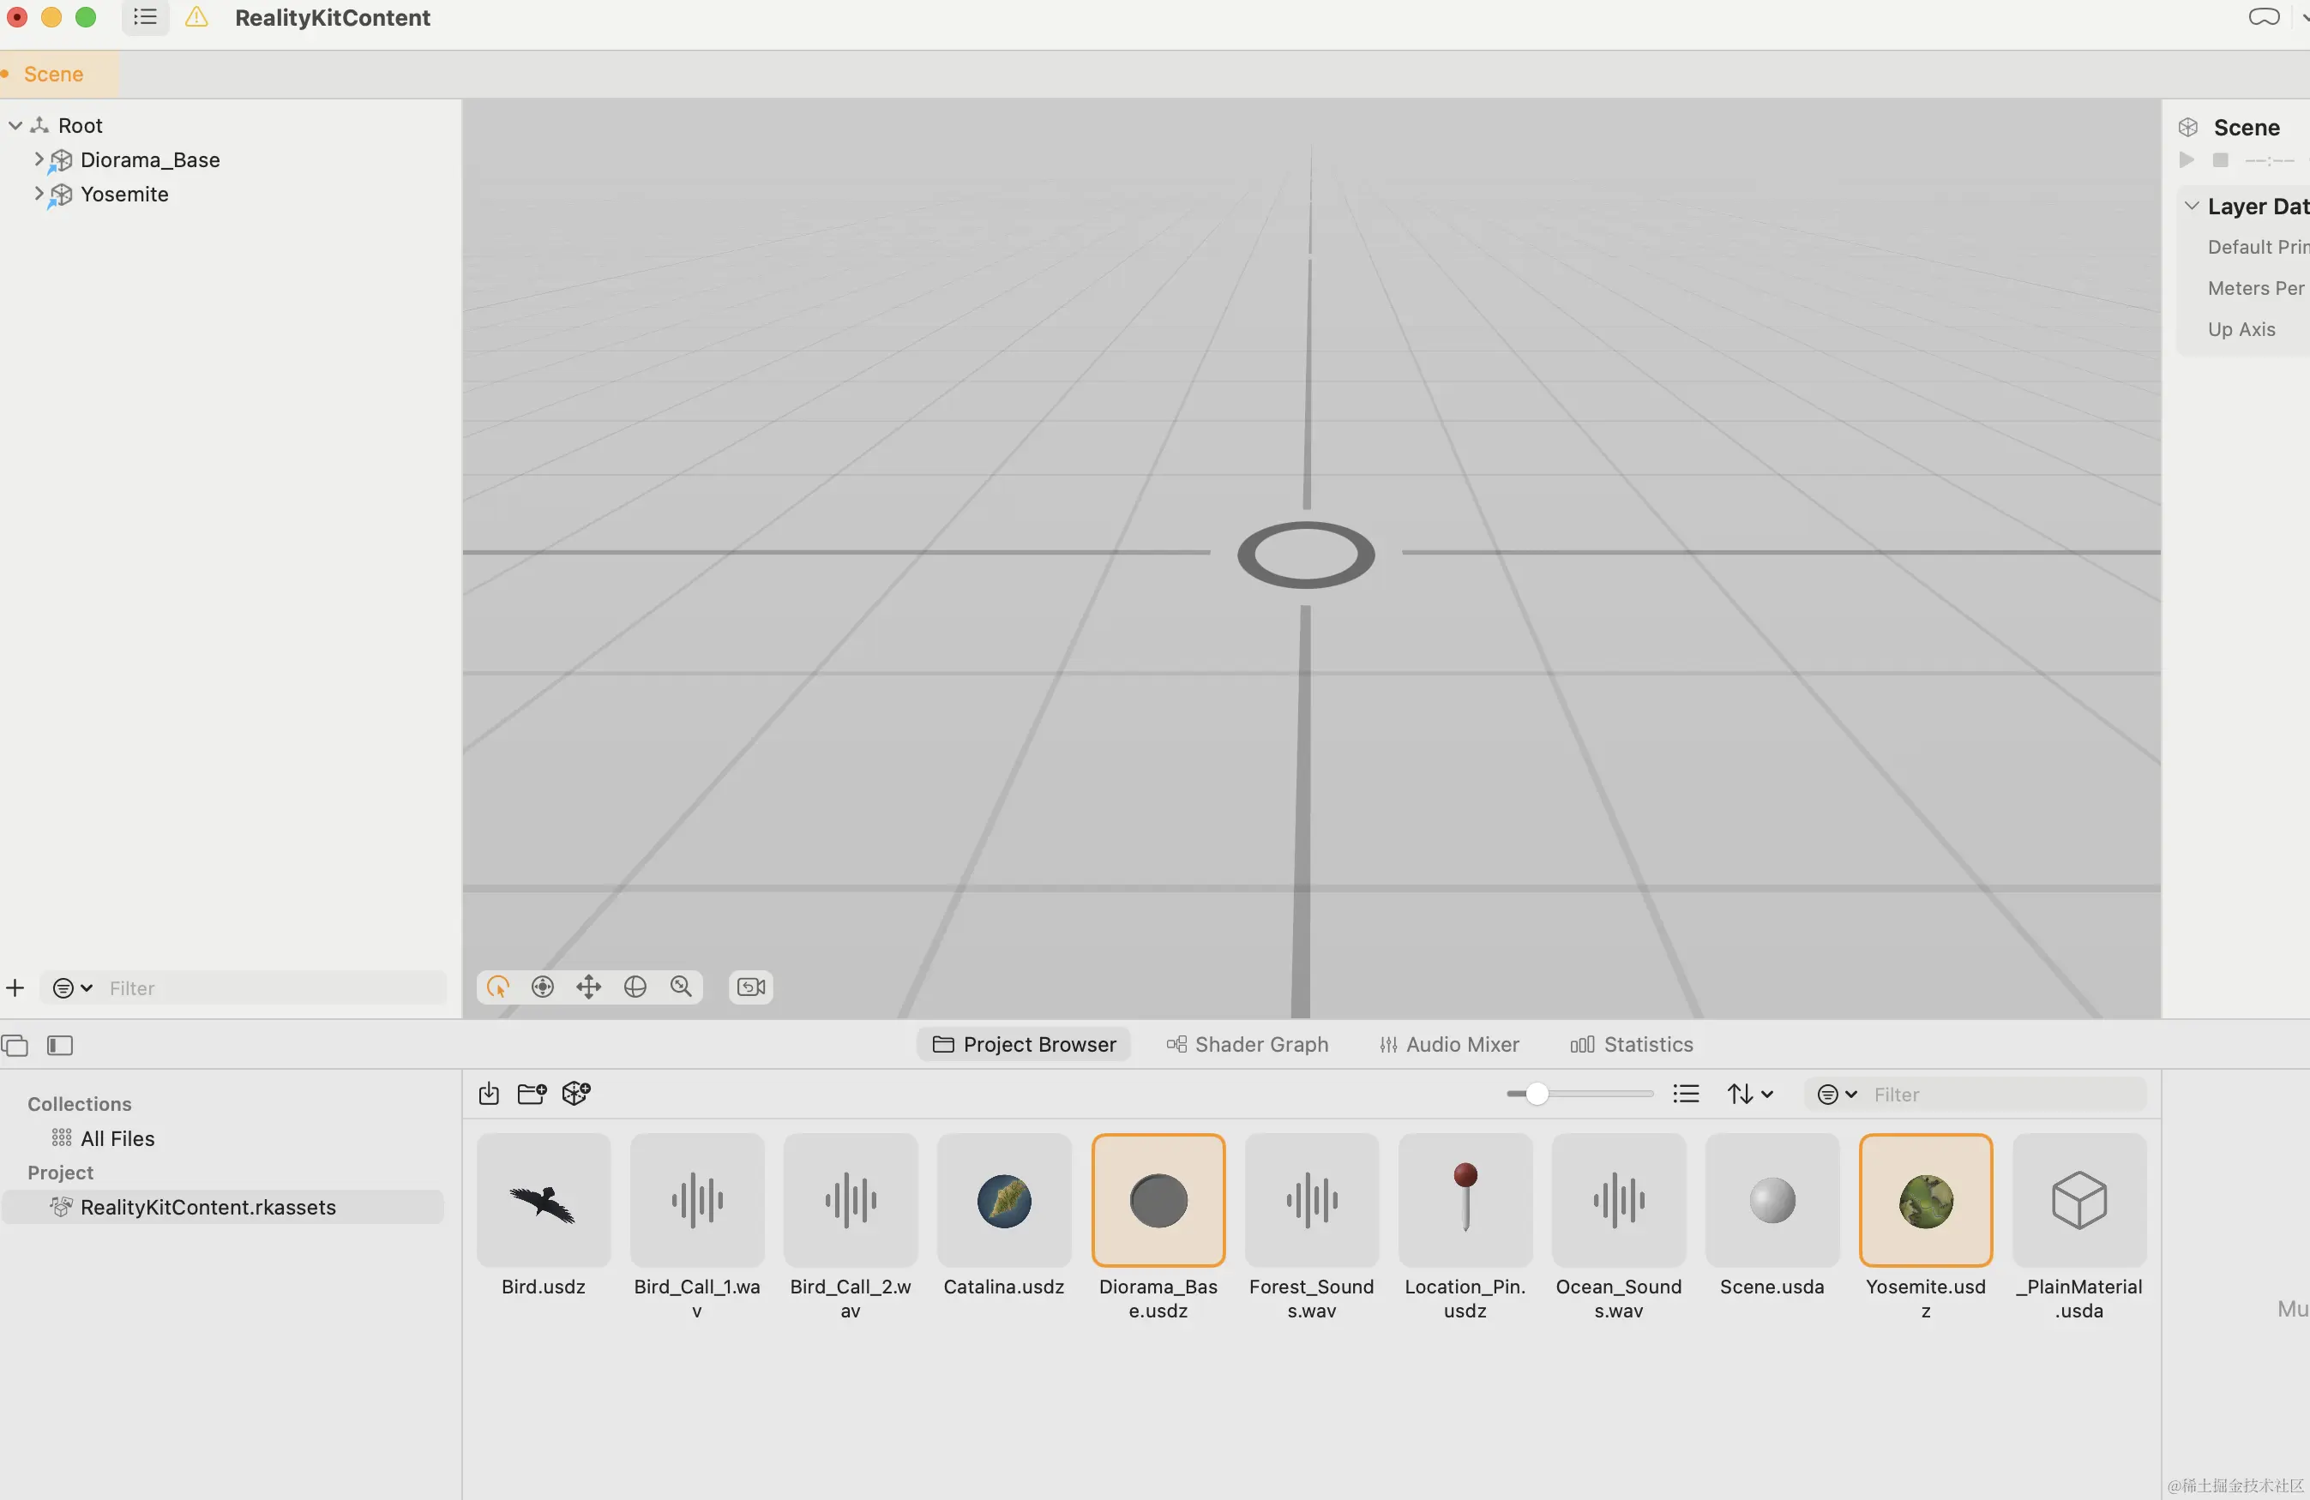Create a new folder in Project Browser
Image resolution: width=2310 pixels, height=1500 pixels.
(532, 1094)
